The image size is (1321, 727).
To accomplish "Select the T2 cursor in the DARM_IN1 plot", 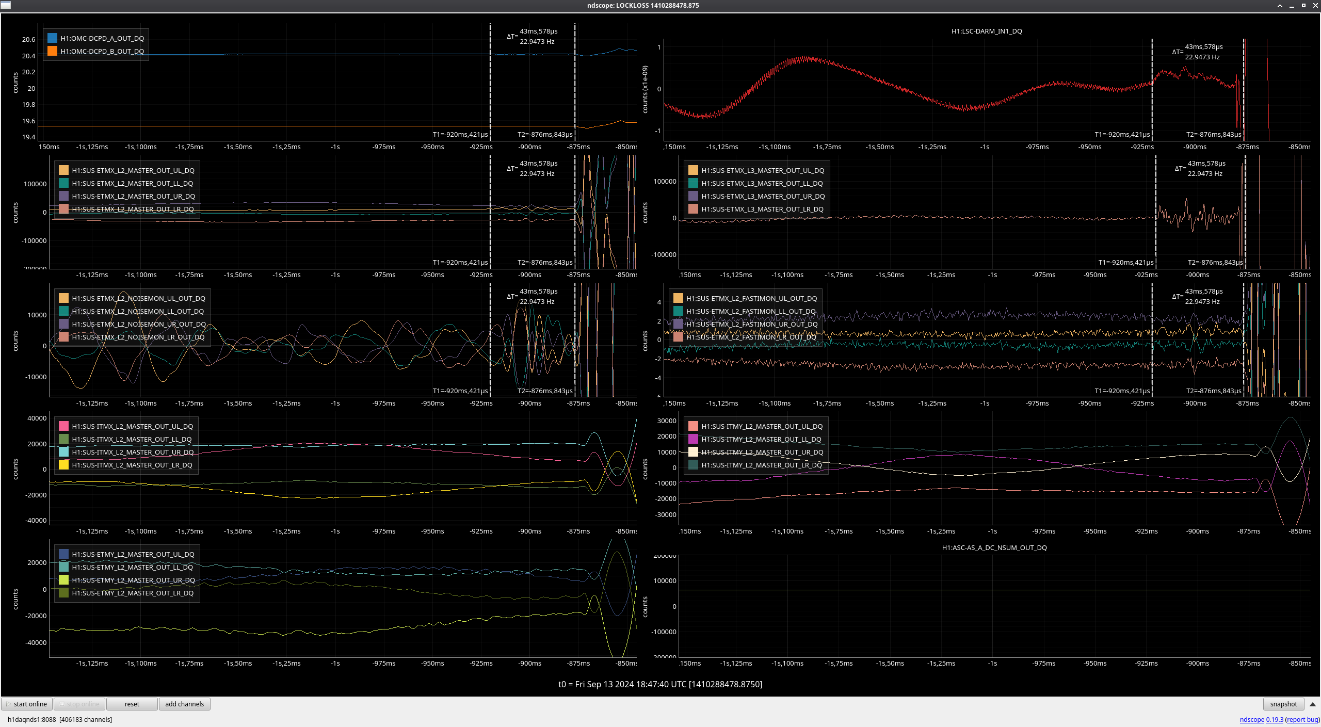I will (1244, 89).
